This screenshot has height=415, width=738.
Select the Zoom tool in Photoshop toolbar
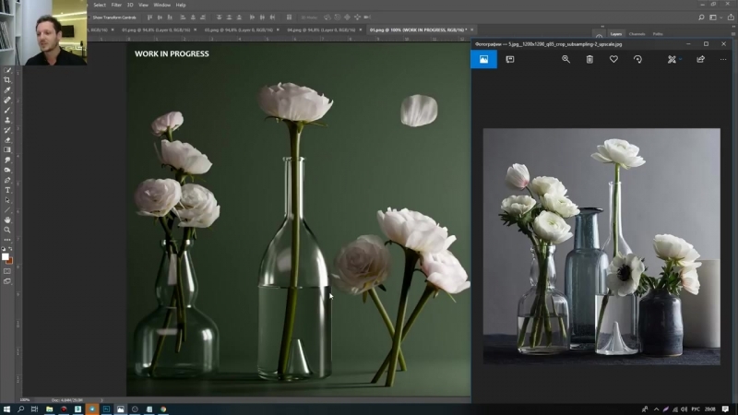point(7,230)
